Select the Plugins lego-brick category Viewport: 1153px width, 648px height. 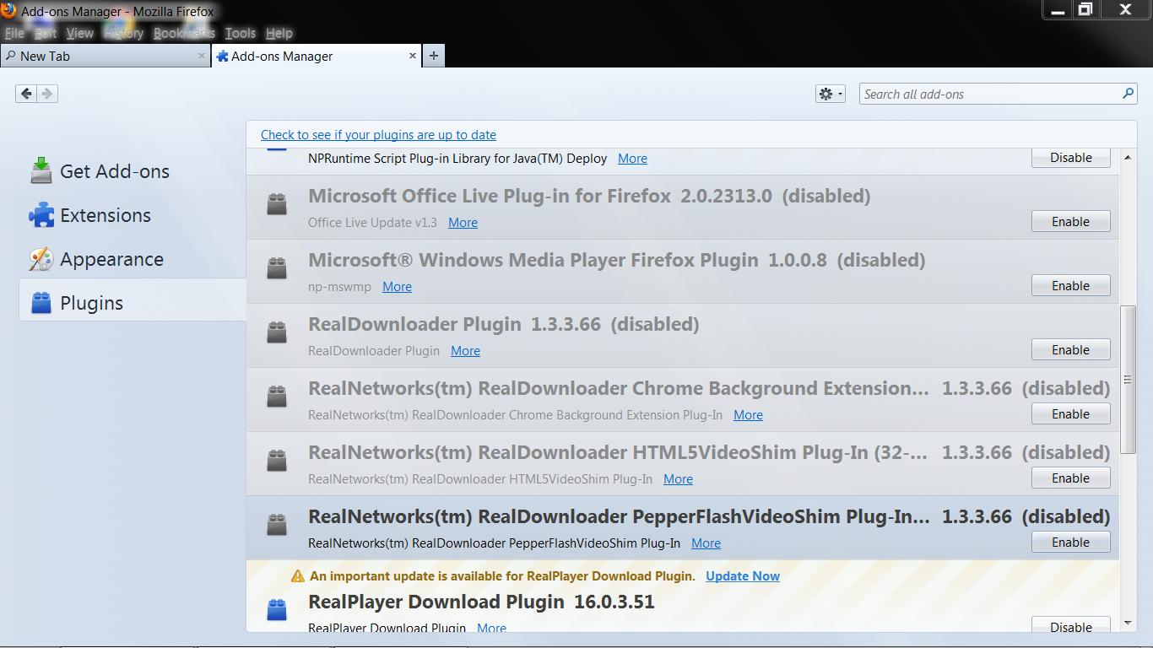click(133, 302)
